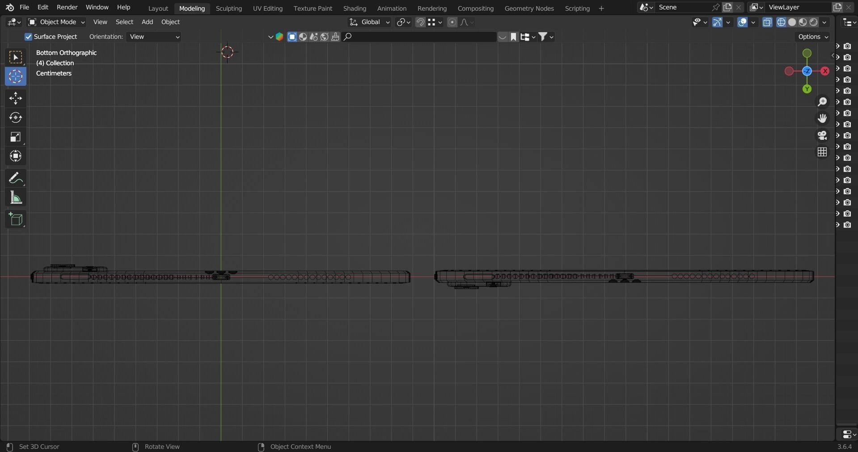The image size is (858, 452).
Task: Open the viewport Add menu
Action: pyautogui.click(x=147, y=22)
